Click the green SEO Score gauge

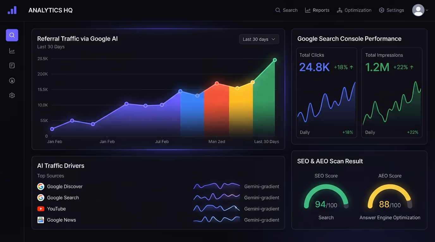click(x=326, y=196)
